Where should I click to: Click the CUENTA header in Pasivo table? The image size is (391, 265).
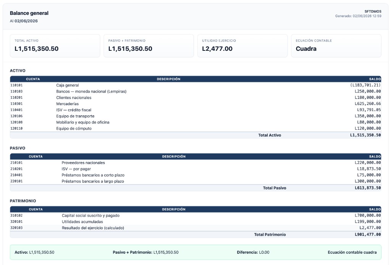[36, 157]
